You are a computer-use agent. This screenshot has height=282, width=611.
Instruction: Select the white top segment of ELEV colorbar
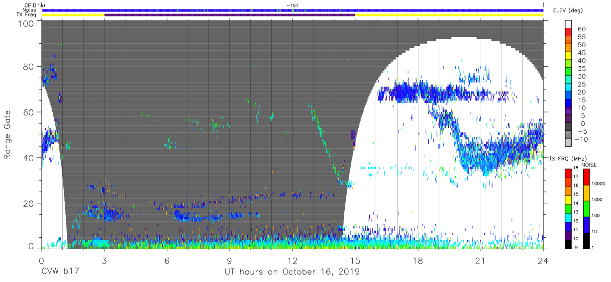coord(569,23)
